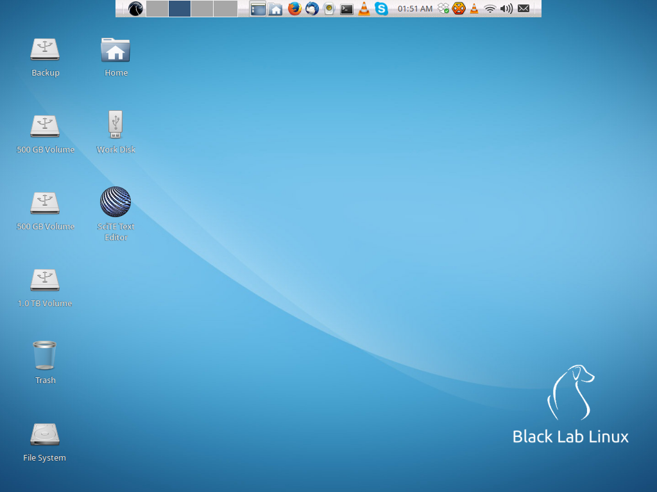Open the VLC system tray icon
Screen dimensions: 657x492
[474, 9]
